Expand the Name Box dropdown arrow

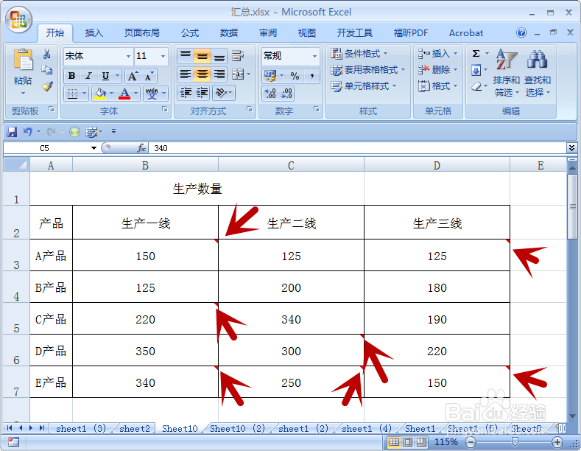(94, 148)
